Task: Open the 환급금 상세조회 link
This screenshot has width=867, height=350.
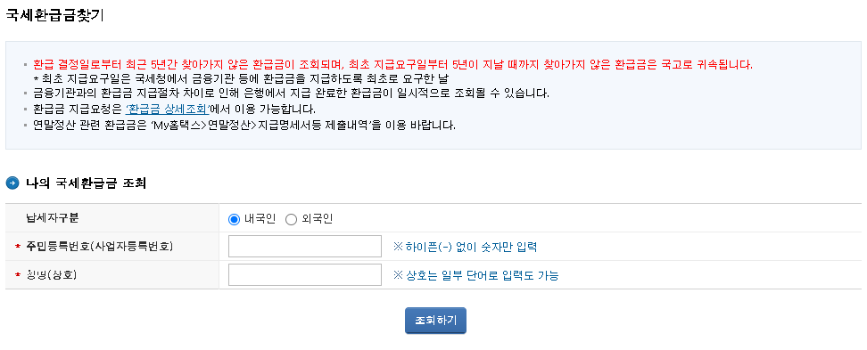Action: [x=167, y=109]
